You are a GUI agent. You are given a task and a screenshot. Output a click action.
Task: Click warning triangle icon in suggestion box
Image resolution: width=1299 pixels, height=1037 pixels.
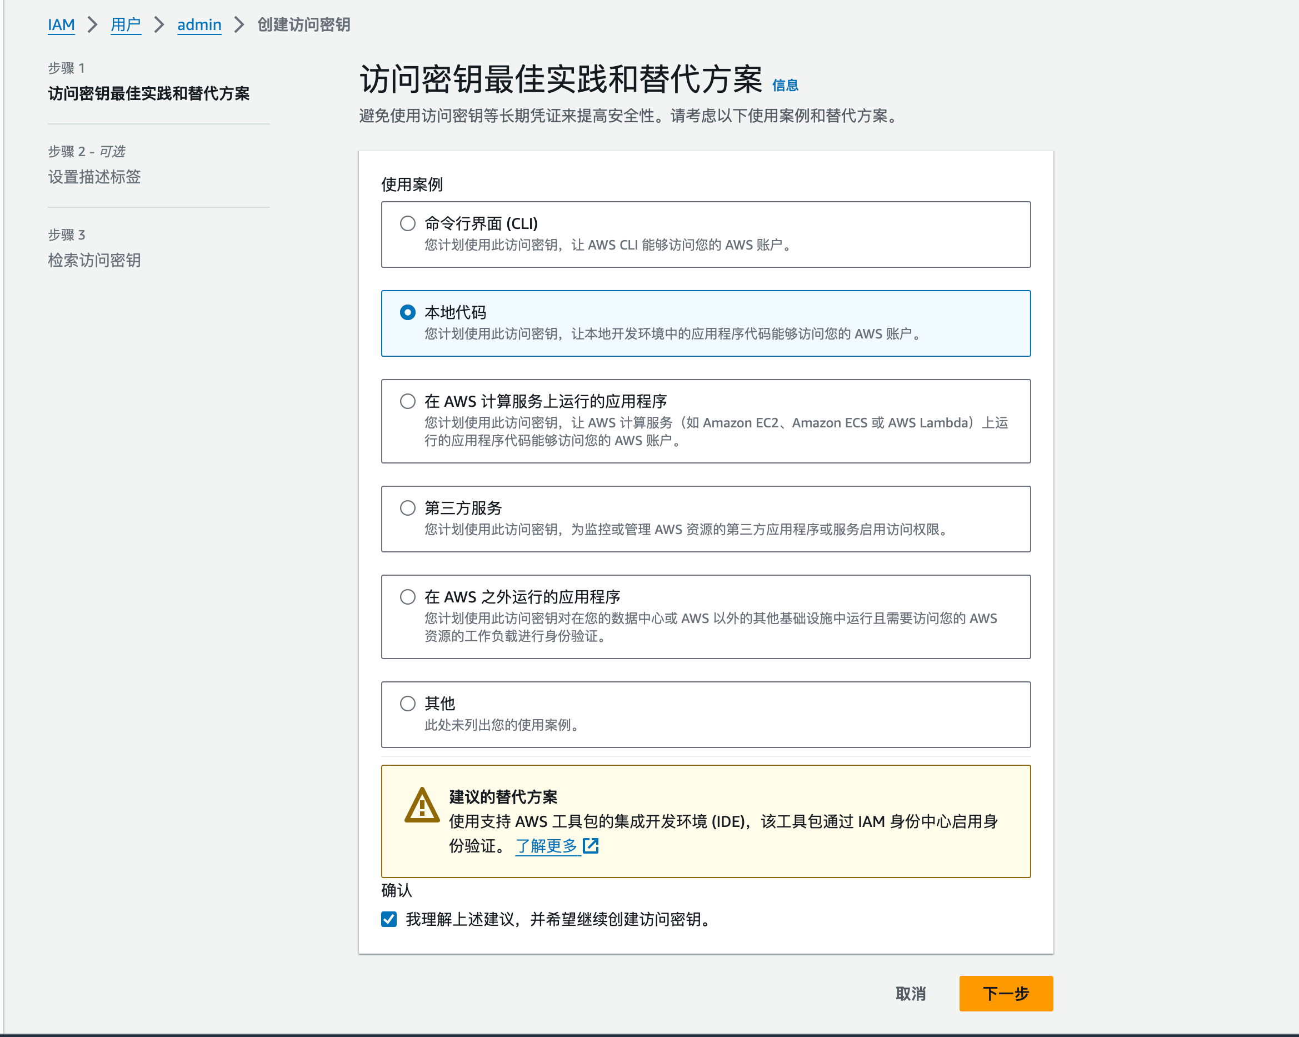422,806
